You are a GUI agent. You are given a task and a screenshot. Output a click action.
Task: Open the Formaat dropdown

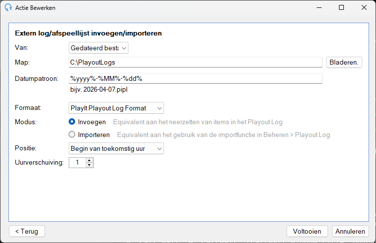(x=116, y=108)
